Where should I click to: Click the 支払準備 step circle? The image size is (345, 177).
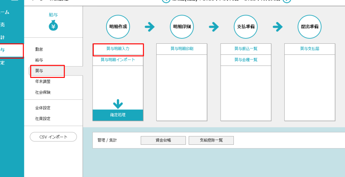coord(246,27)
